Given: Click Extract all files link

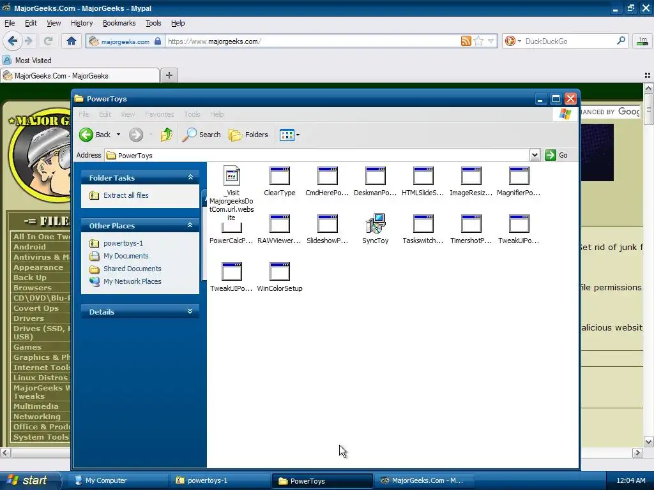Looking at the screenshot, I should click(126, 195).
